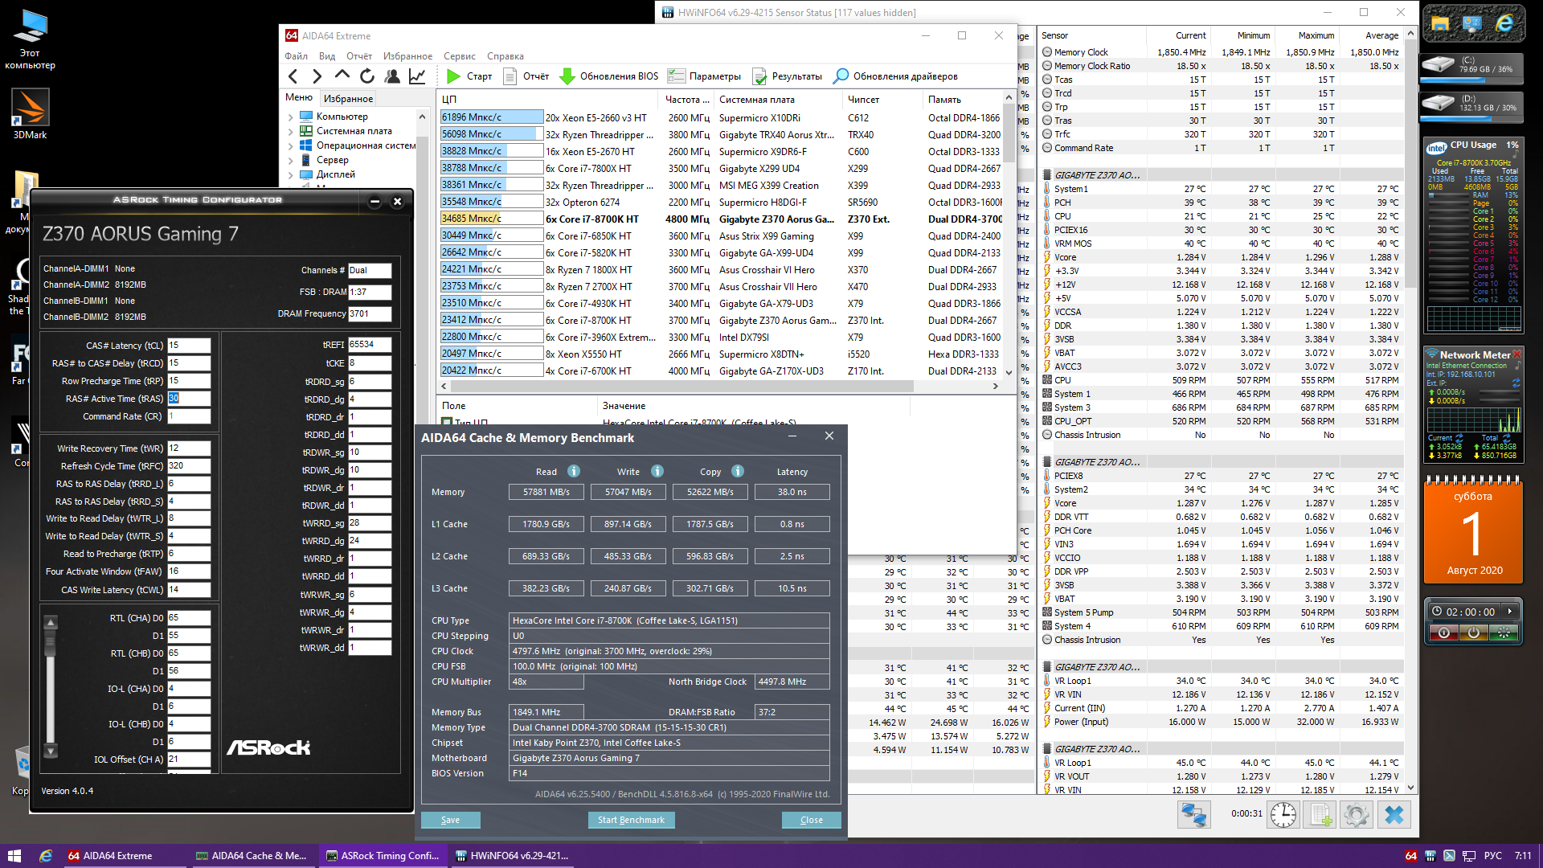The image size is (1543, 868).
Task: Click HWiNFO network computers icon
Action: tap(1193, 815)
